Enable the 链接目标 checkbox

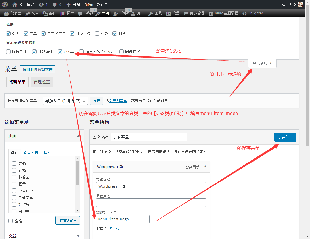click(8, 52)
